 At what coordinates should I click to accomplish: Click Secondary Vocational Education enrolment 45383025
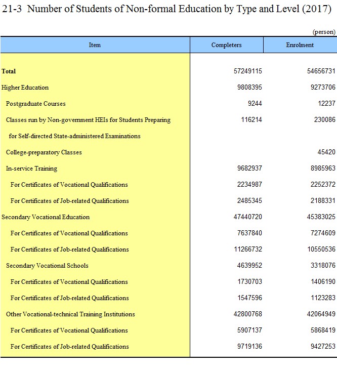point(321,217)
